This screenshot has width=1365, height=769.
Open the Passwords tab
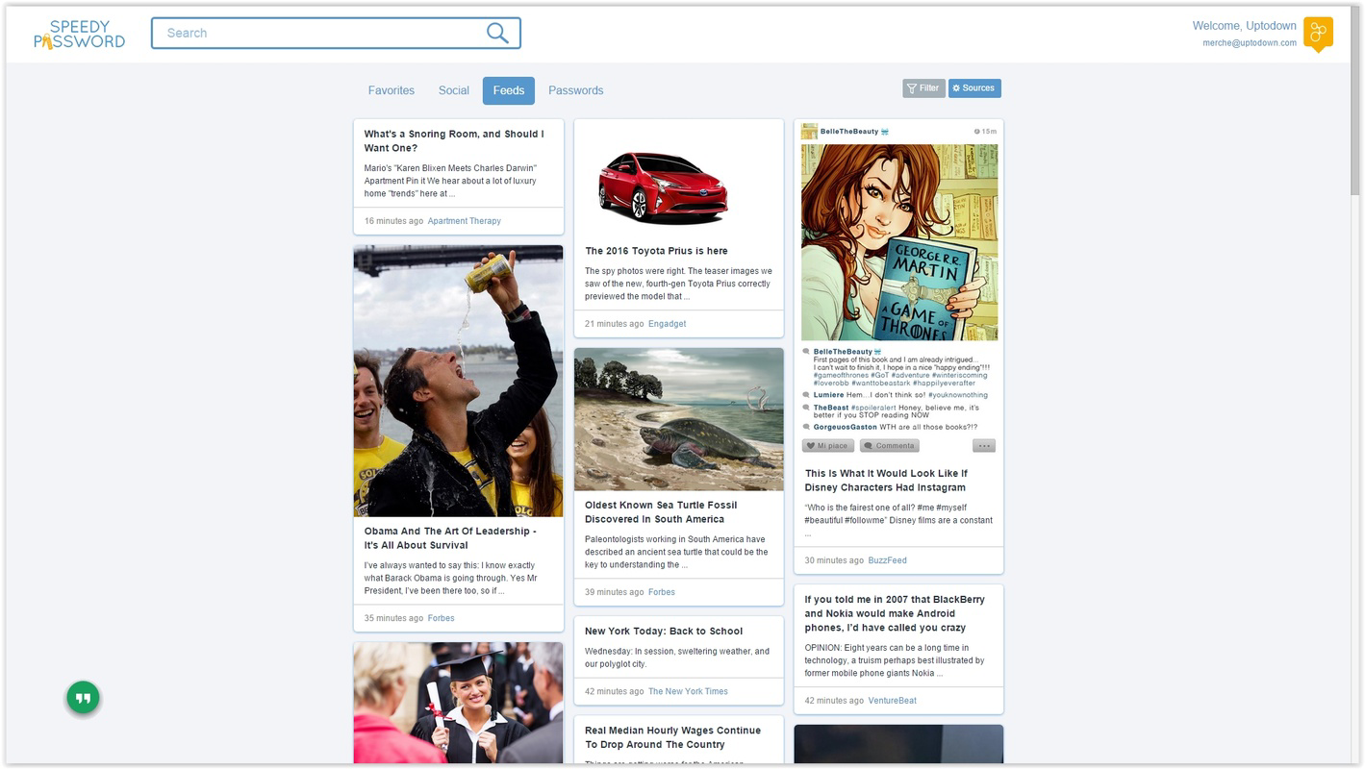pyautogui.click(x=576, y=90)
